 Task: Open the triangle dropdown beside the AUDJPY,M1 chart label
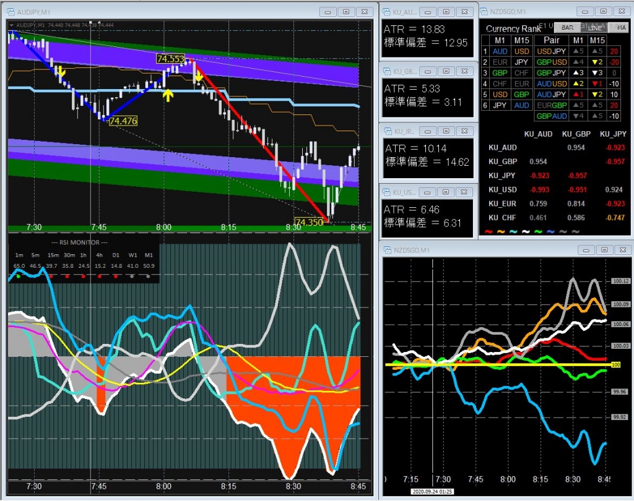tap(11, 25)
